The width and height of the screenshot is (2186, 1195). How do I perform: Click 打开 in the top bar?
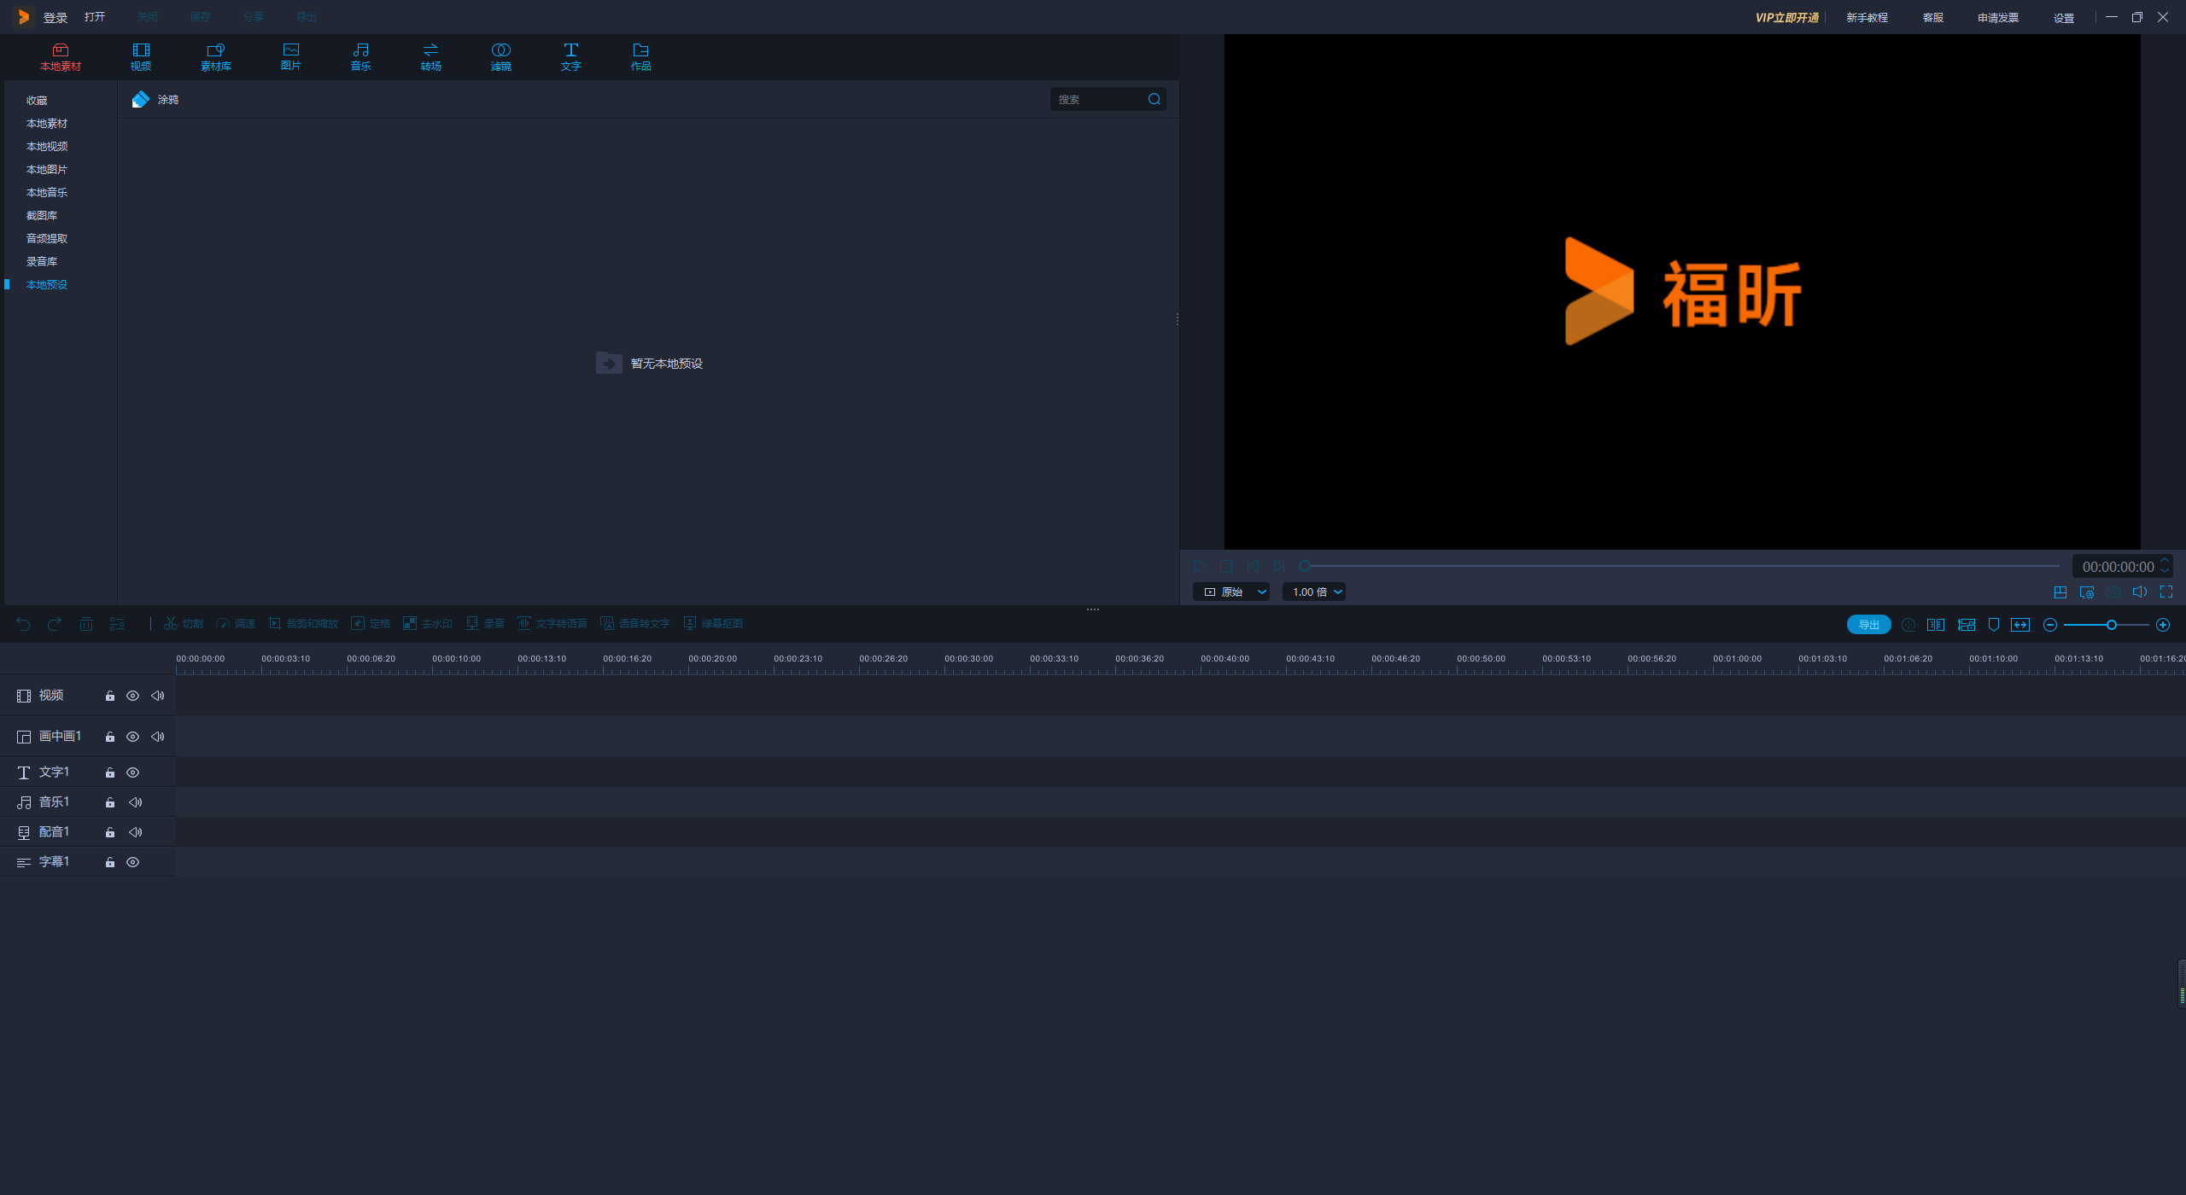pos(95,17)
